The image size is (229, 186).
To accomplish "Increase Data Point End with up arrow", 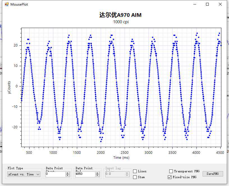I will coord(97,173).
